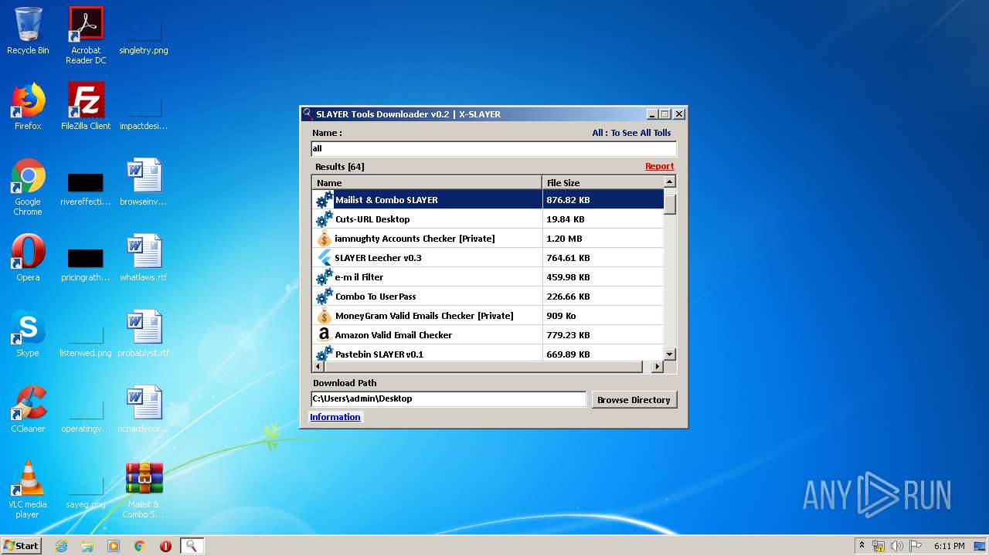Click the Name search input field
Screen dimensions: 989x556
coord(494,148)
